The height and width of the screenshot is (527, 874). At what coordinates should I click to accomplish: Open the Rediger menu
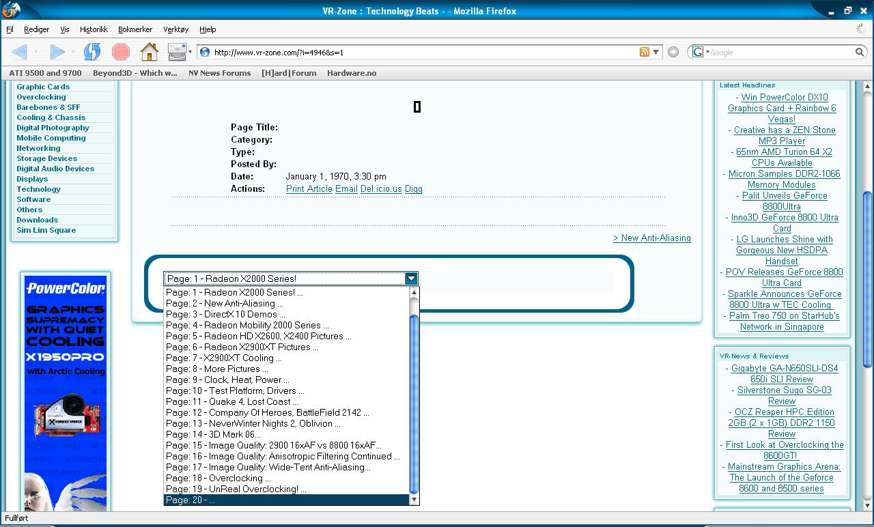click(36, 29)
